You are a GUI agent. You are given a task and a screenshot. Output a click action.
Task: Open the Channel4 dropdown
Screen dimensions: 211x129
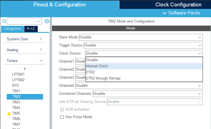(139, 86)
